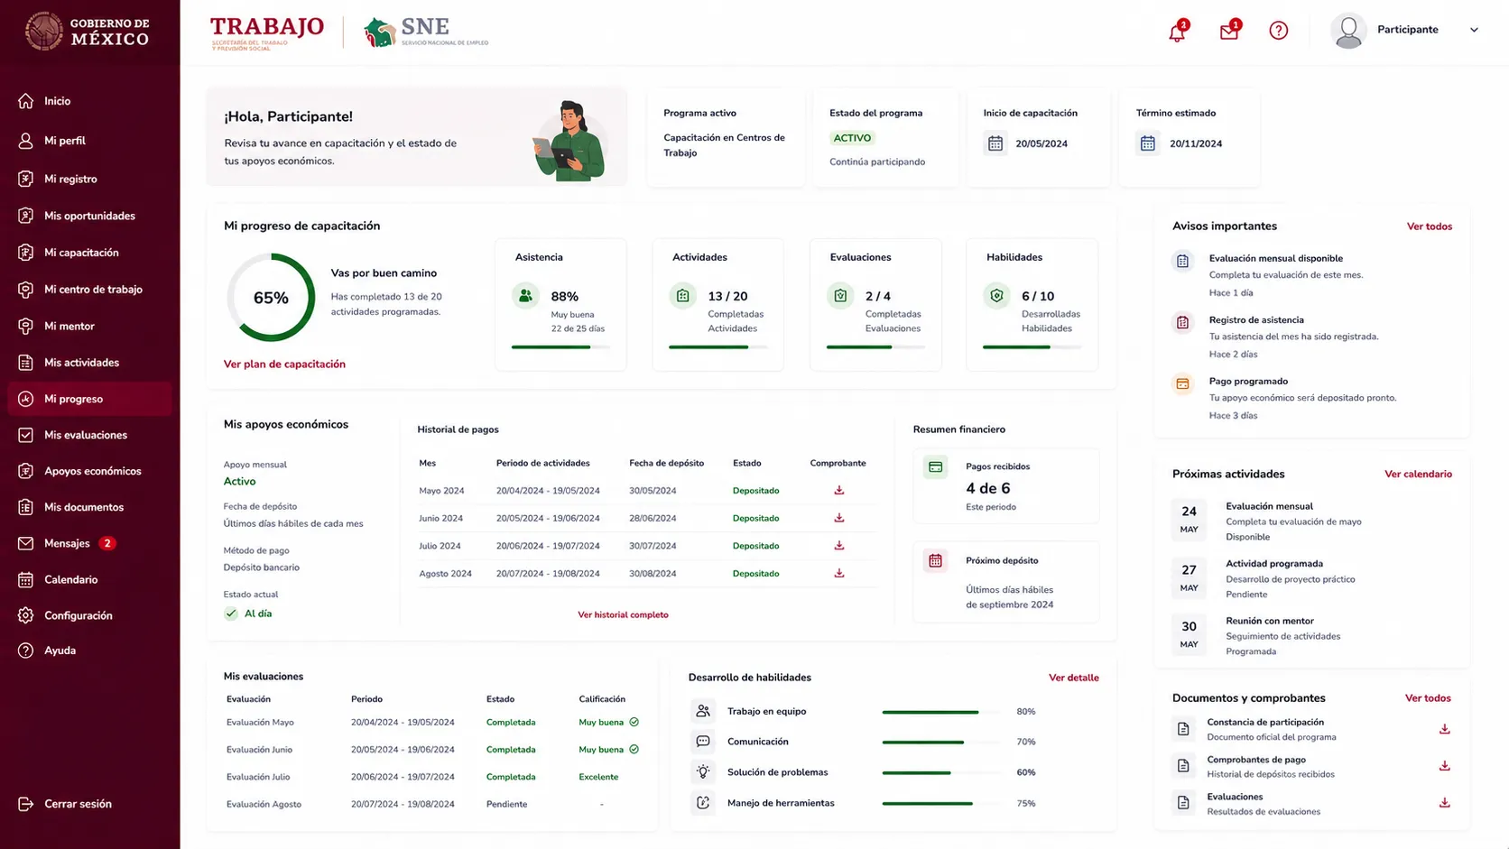Image resolution: width=1509 pixels, height=849 pixels.
Task: Click the Próximo depósito calendar icon
Action: coord(935,561)
